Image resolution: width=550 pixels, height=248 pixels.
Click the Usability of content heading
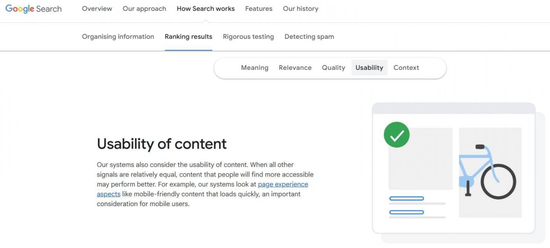coord(161,144)
